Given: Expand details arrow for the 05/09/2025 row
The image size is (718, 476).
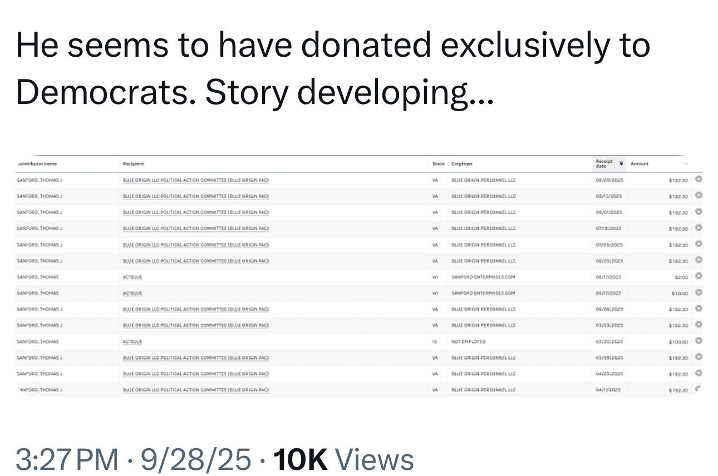Looking at the screenshot, I should coord(699,357).
